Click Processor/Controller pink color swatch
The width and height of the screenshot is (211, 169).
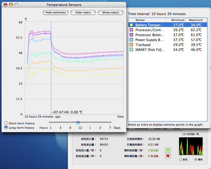(x=131, y=30)
